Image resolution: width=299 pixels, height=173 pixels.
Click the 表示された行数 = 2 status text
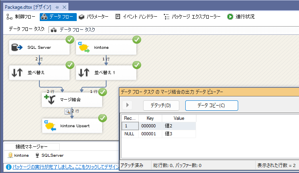point(276,165)
